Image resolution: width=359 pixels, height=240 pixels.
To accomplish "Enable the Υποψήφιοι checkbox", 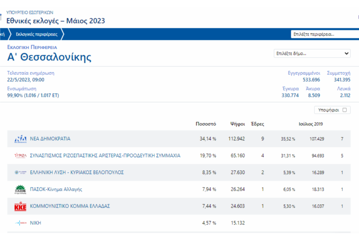I will coord(344,110).
